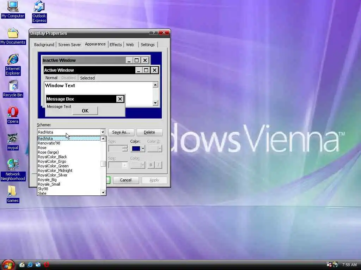
Task: Switch to the Background tab
Action: 44,45
